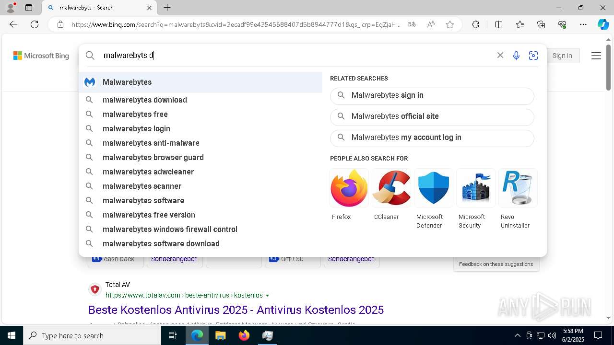
Task: Activate the Read aloud icon
Action: 431,24
